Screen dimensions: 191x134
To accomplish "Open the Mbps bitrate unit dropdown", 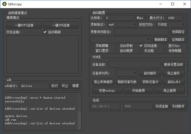I will coord(142,18).
